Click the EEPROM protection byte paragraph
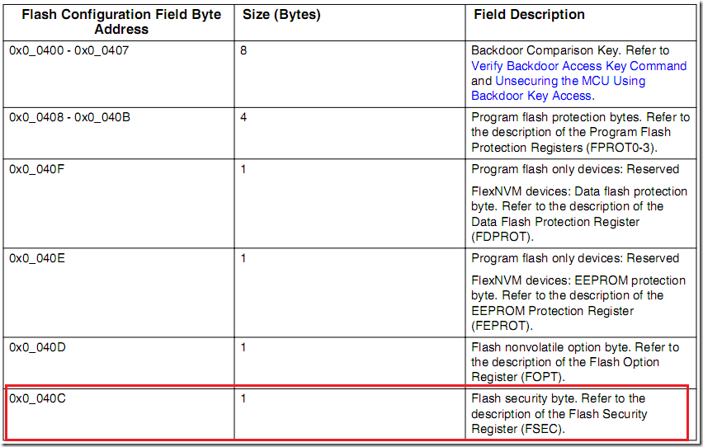 tap(578, 303)
